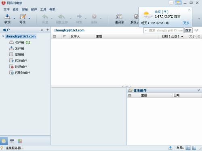202x151 pixels.
Task: Click the 搜索 search button
Action: [x=188, y=31]
